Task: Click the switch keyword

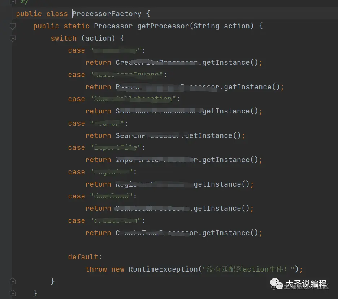Action: tap(64, 38)
